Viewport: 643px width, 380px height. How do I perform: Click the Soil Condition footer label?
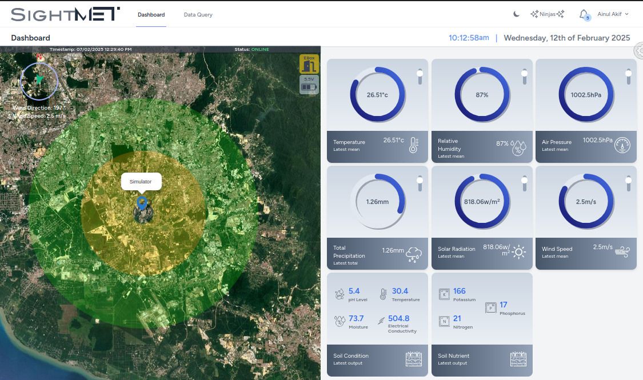[350, 356]
